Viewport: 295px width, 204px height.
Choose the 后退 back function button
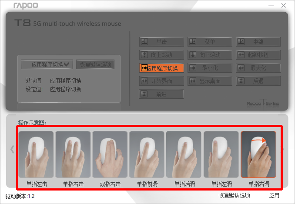point(258,81)
